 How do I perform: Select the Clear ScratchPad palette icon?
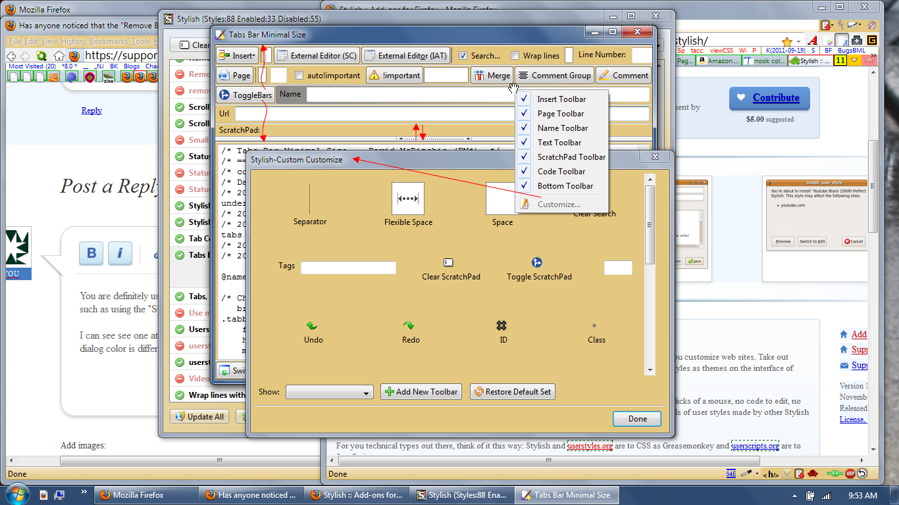451,270
